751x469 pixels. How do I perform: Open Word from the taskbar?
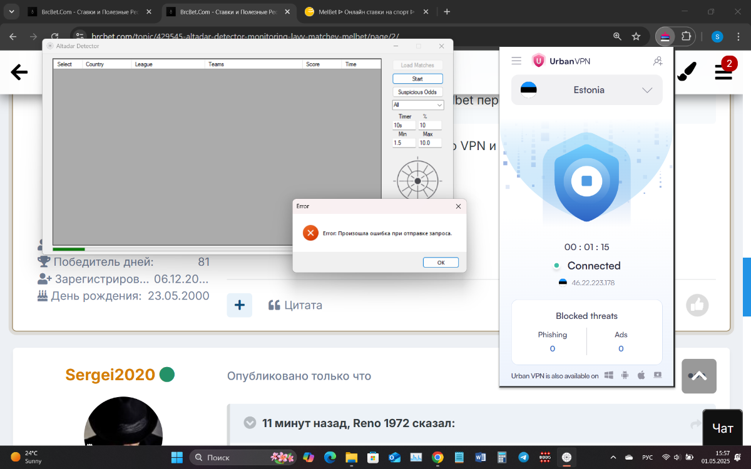coord(481,457)
